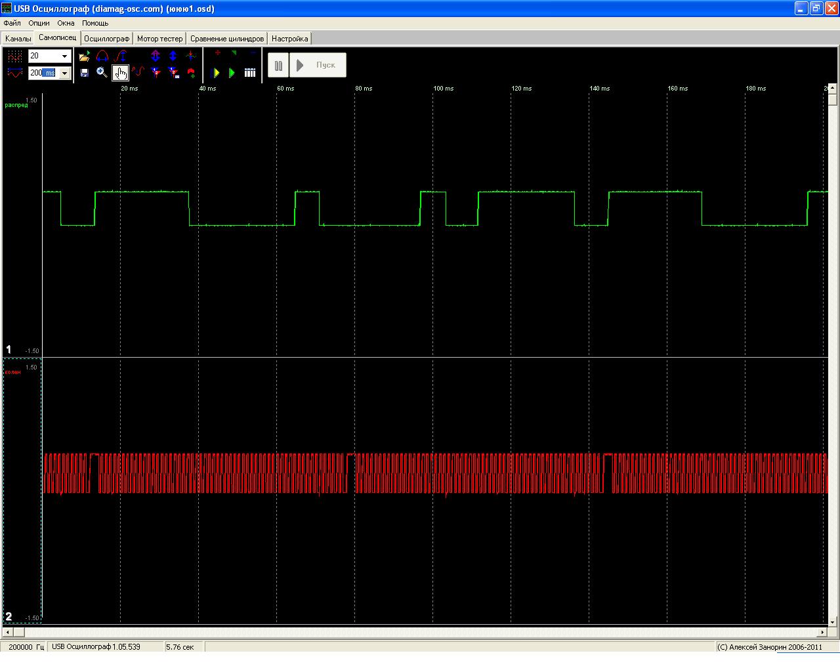This screenshot has height=672, width=840.
Task: Click the yellow play marker icon
Action: [x=217, y=73]
